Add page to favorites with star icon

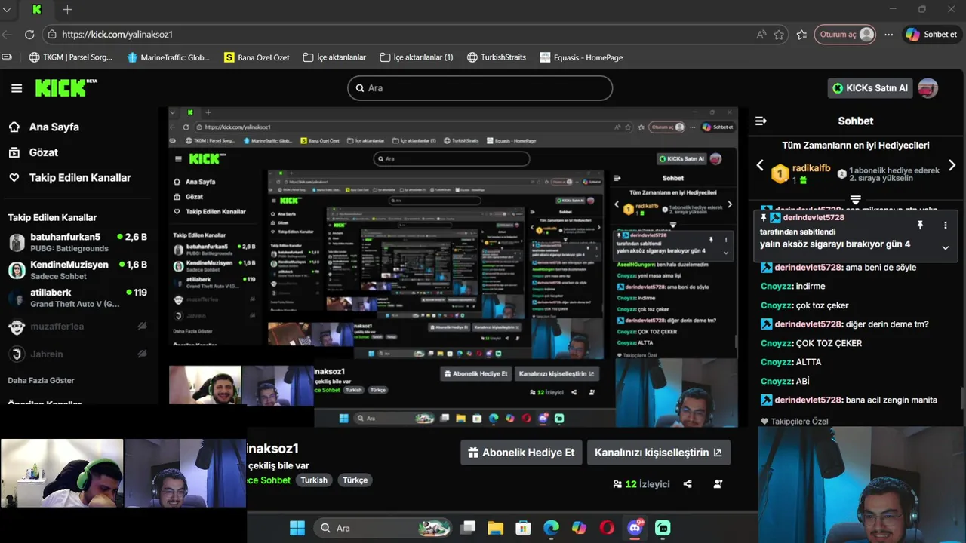tap(779, 35)
